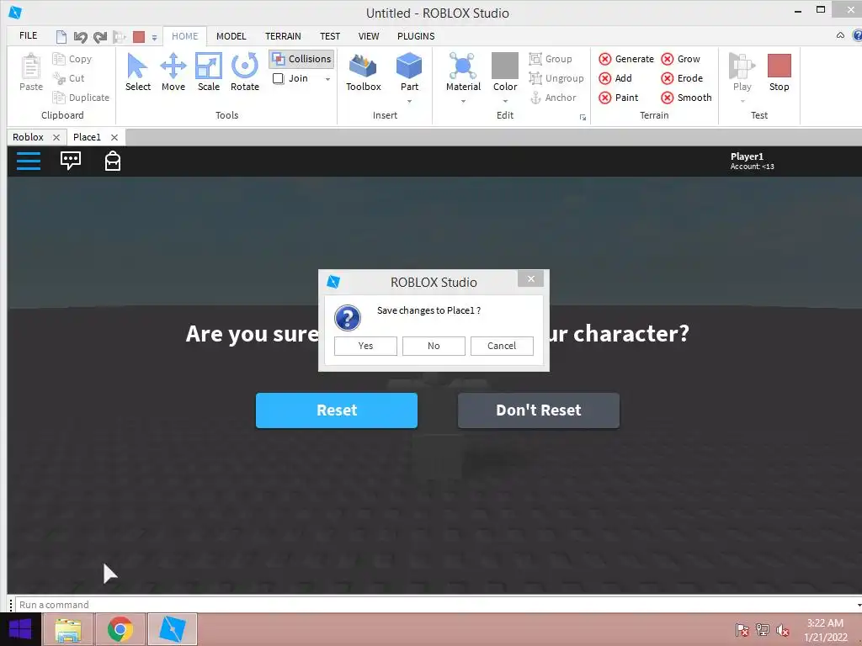Click the New file icon in quick access bar
Image resolution: width=862 pixels, height=646 pixels.
(61, 37)
